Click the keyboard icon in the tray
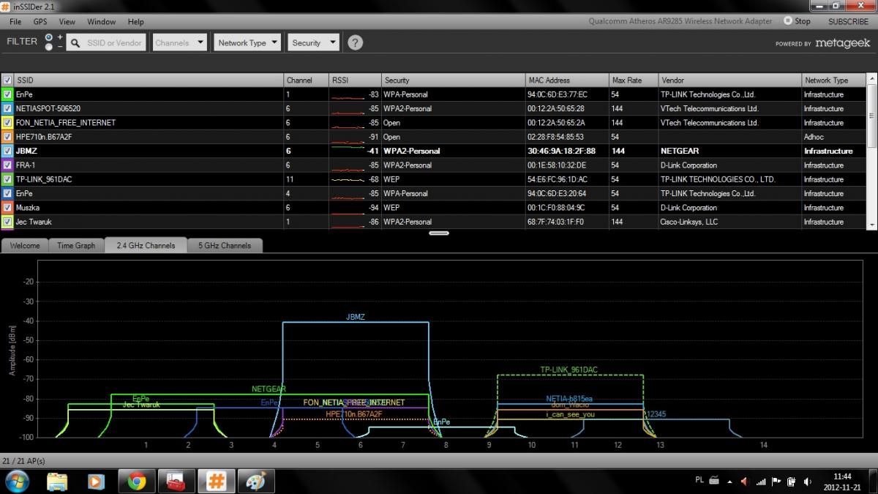 pos(714,481)
